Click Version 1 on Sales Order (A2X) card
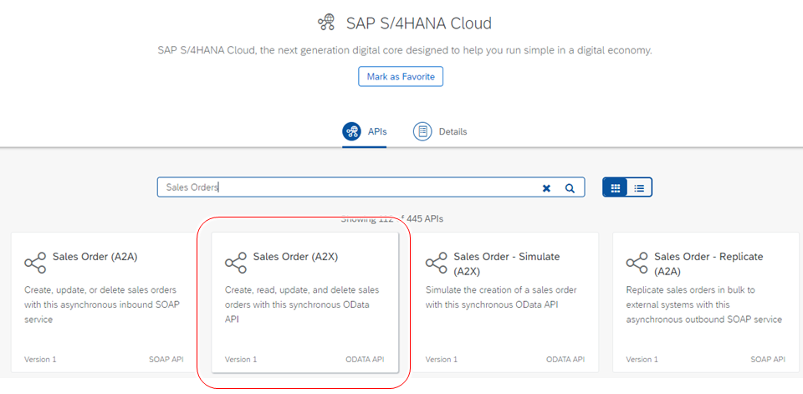The image size is (803, 394). (241, 359)
